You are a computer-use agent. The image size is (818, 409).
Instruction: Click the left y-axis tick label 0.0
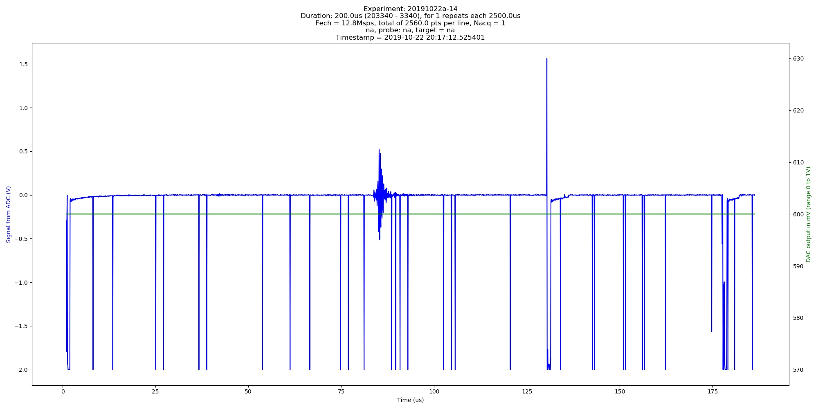coord(23,195)
